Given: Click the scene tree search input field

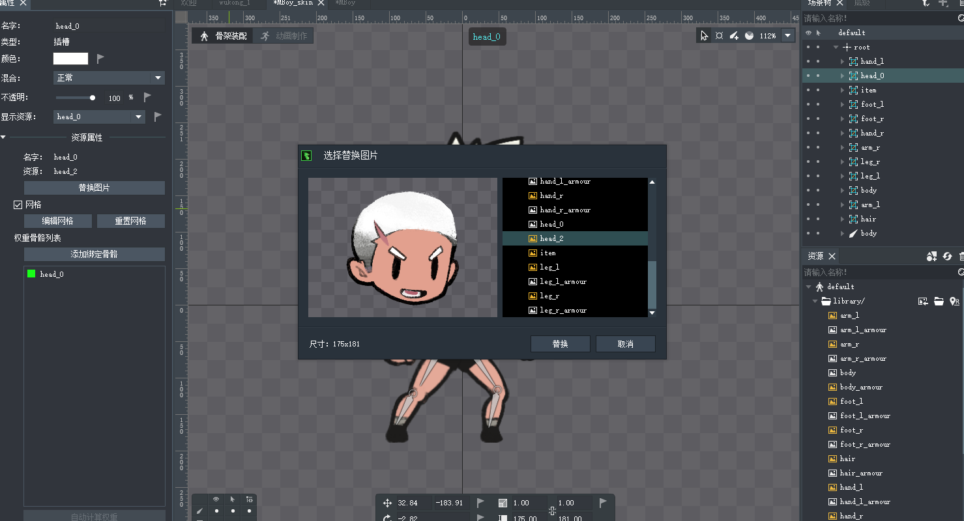Looking at the screenshot, I should click(879, 18).
